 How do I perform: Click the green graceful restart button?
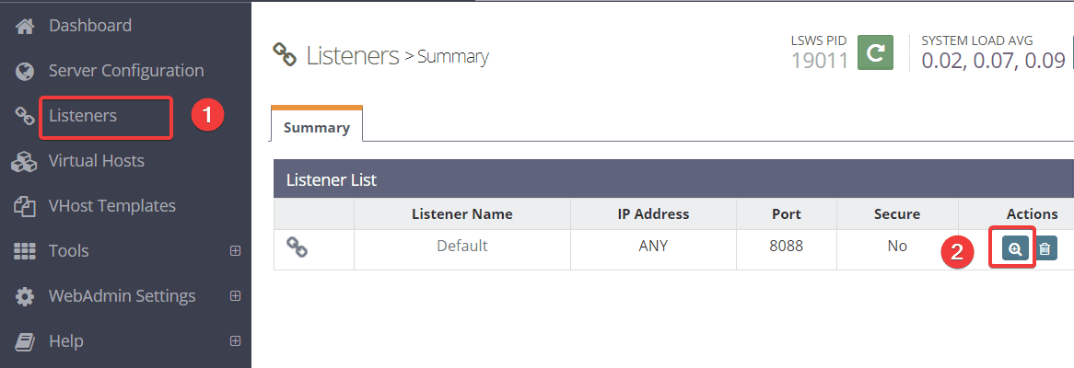click(x=875, y=52)
